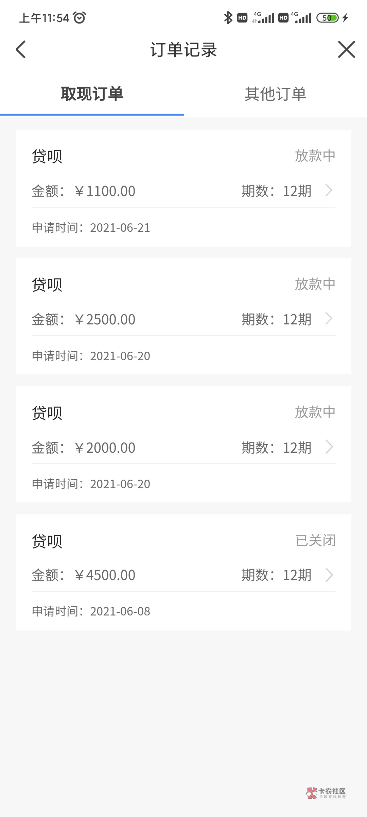Switch to the 其他订单 tab
Image resolution: width=367 pixels, height=817 pixels.
point(275,94)
